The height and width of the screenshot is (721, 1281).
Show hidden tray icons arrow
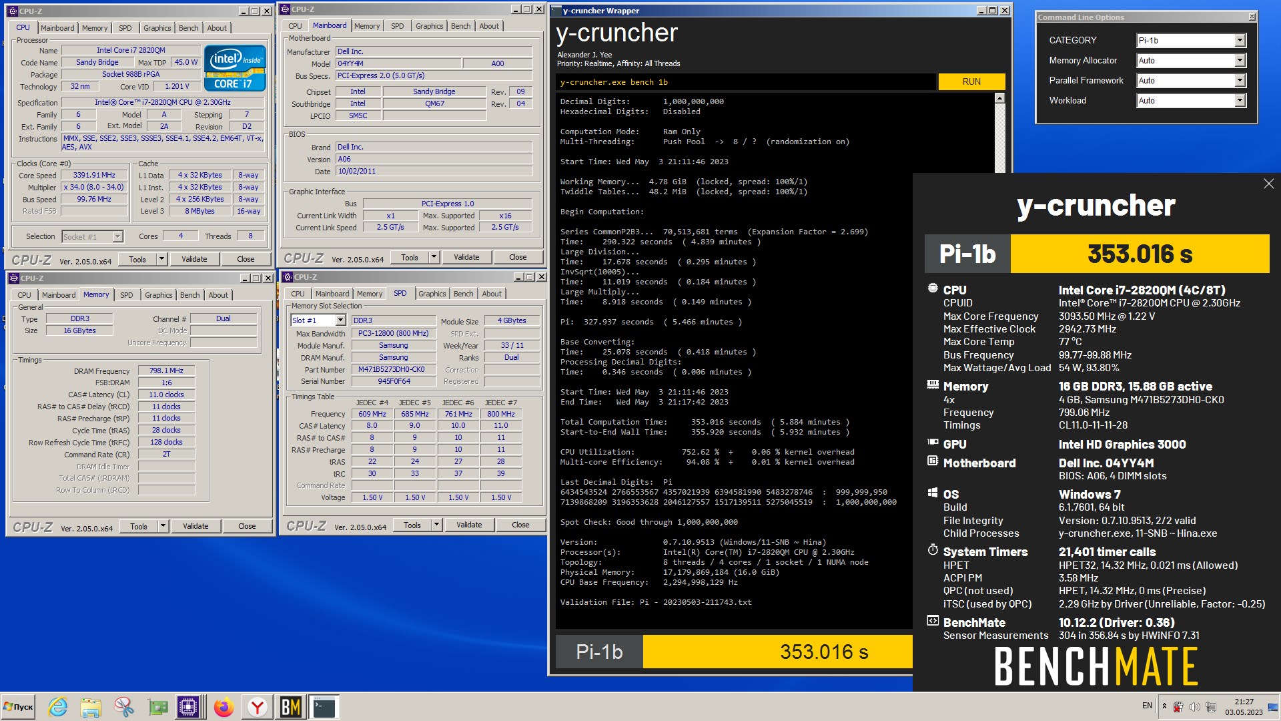(1164, 706)
